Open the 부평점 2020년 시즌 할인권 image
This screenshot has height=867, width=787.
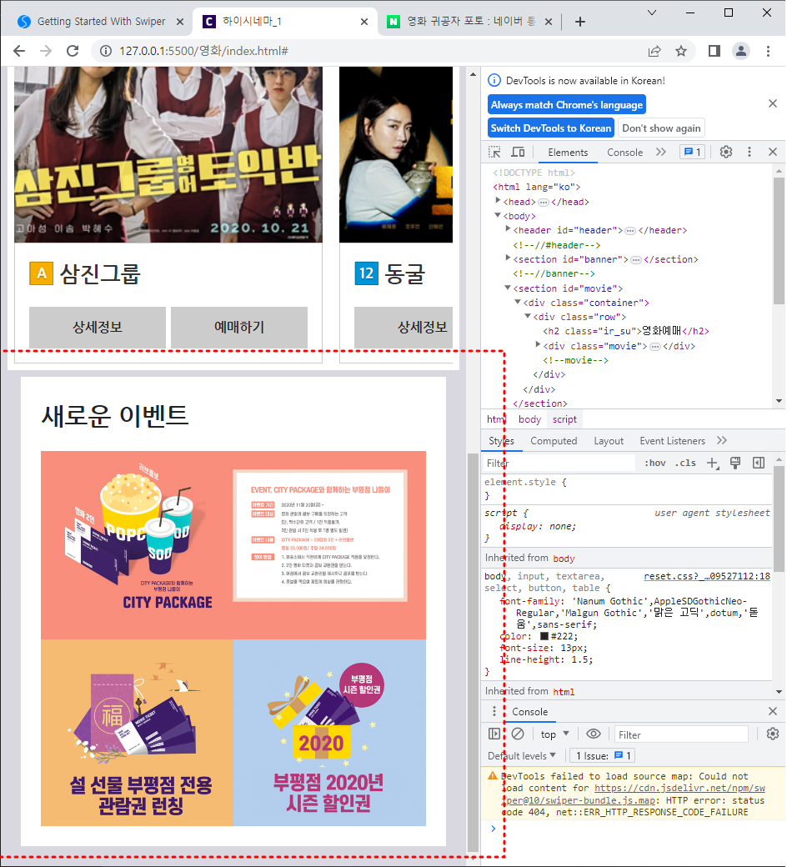click(x=329, y=733)
